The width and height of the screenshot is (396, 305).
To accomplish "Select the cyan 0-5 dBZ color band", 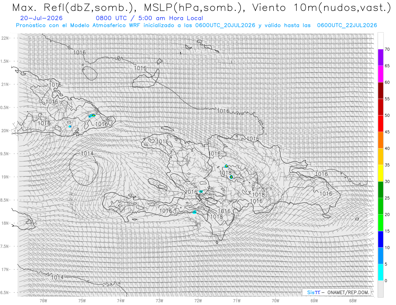I will (380, 272).
